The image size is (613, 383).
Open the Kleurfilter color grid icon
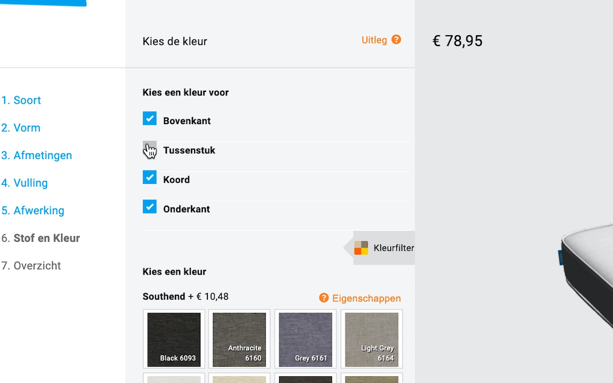[361, 248]
